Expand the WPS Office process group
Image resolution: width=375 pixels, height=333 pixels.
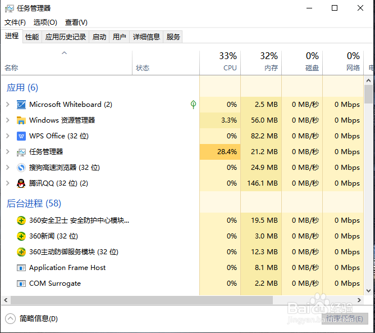coord(8,136)
